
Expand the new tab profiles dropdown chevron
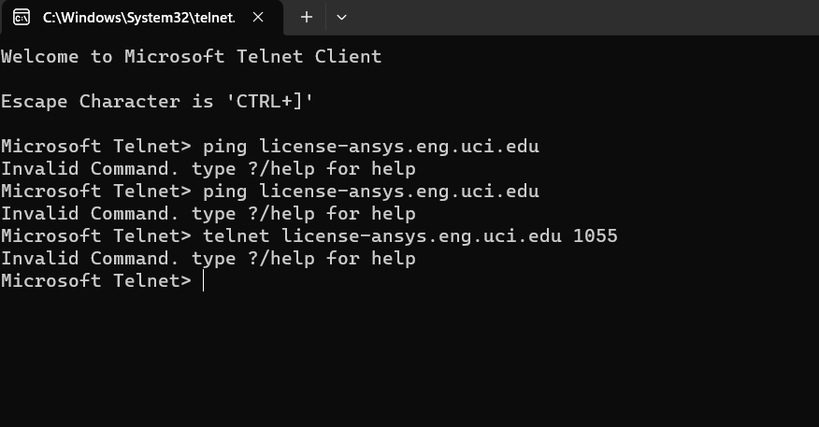[x=341, y=17]
